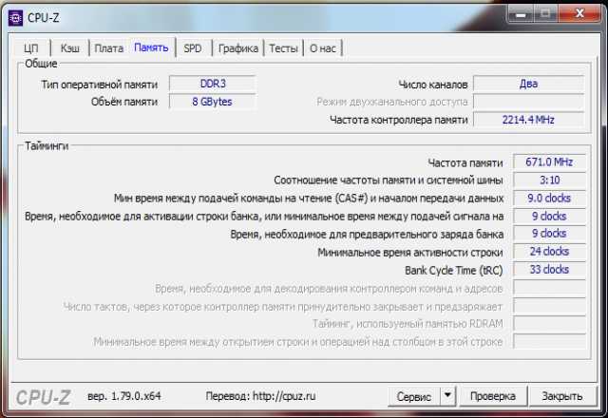Click the Сервис button
The image size is (608, 418).
click(414, 396)
